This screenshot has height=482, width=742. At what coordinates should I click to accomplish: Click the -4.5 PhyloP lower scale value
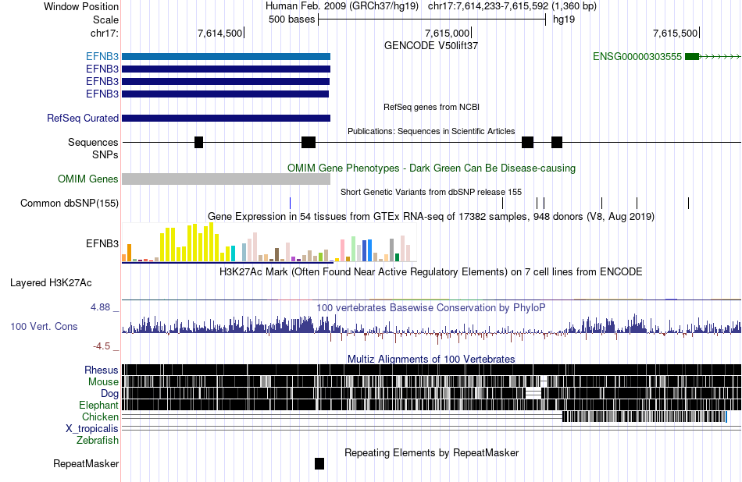102,347
